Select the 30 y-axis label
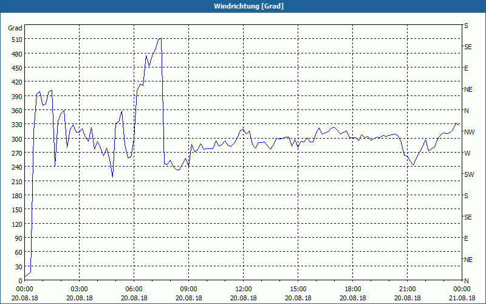 point(19,267)
